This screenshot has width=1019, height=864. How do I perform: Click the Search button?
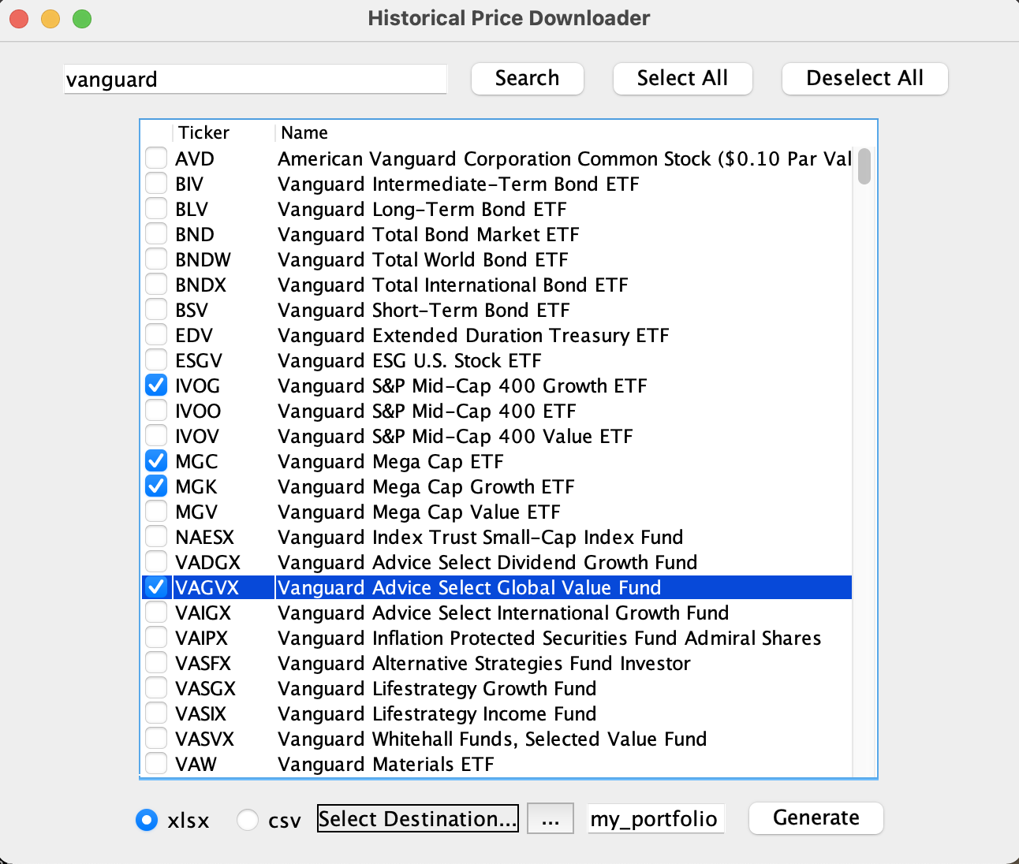[527, 79]
